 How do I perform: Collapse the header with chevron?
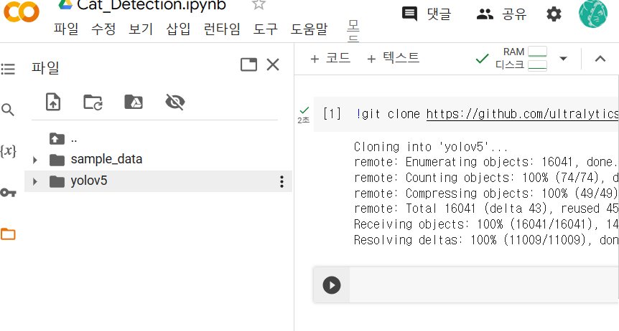pyautogui.click(x=600, y=59)
